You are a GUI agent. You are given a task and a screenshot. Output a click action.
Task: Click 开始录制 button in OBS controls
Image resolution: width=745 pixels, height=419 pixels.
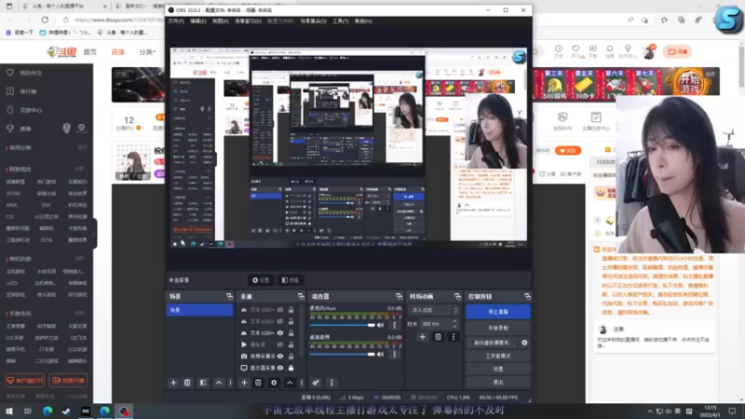tap(498, 328)
